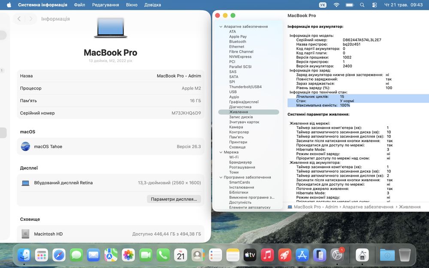429x268 pixels.
Task: Switch input source УК in menu bar
Action: (x=323, y=5)
